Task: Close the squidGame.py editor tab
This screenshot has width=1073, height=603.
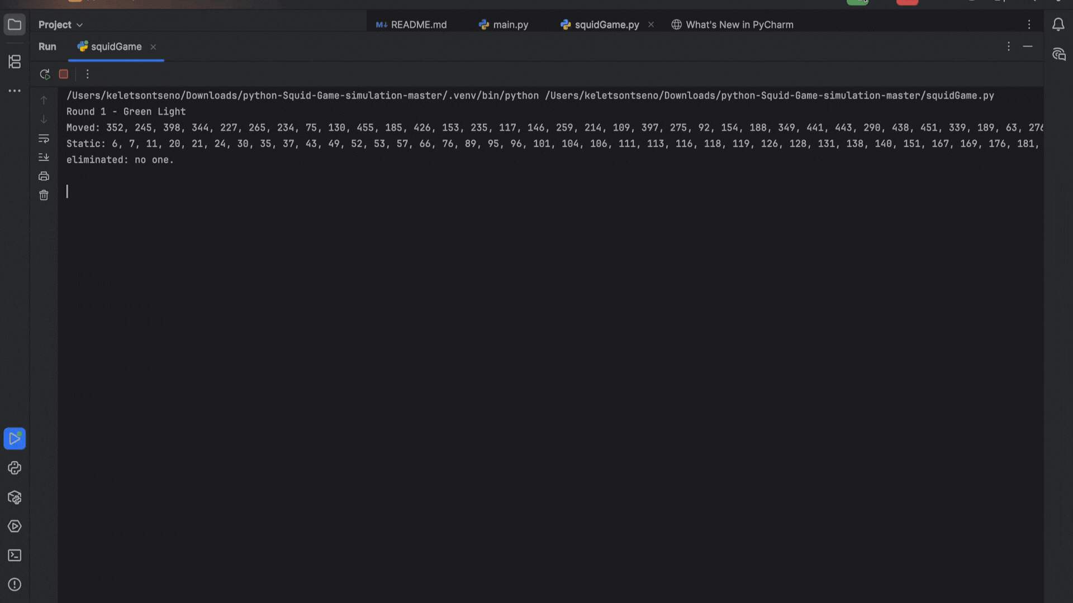Action: coord(651,25)
